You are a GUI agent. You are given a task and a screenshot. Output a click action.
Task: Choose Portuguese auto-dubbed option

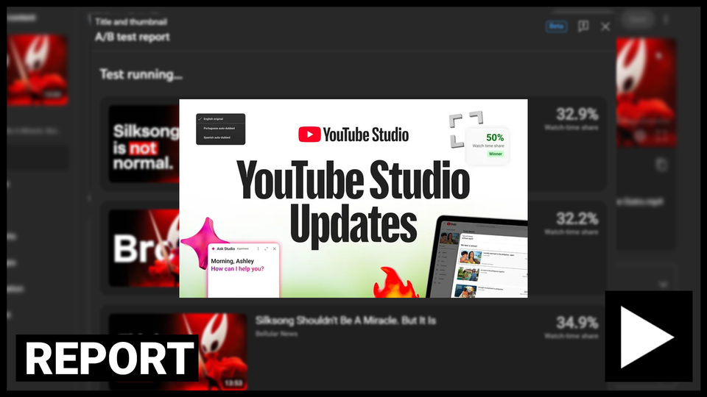[x=220, y=128]
